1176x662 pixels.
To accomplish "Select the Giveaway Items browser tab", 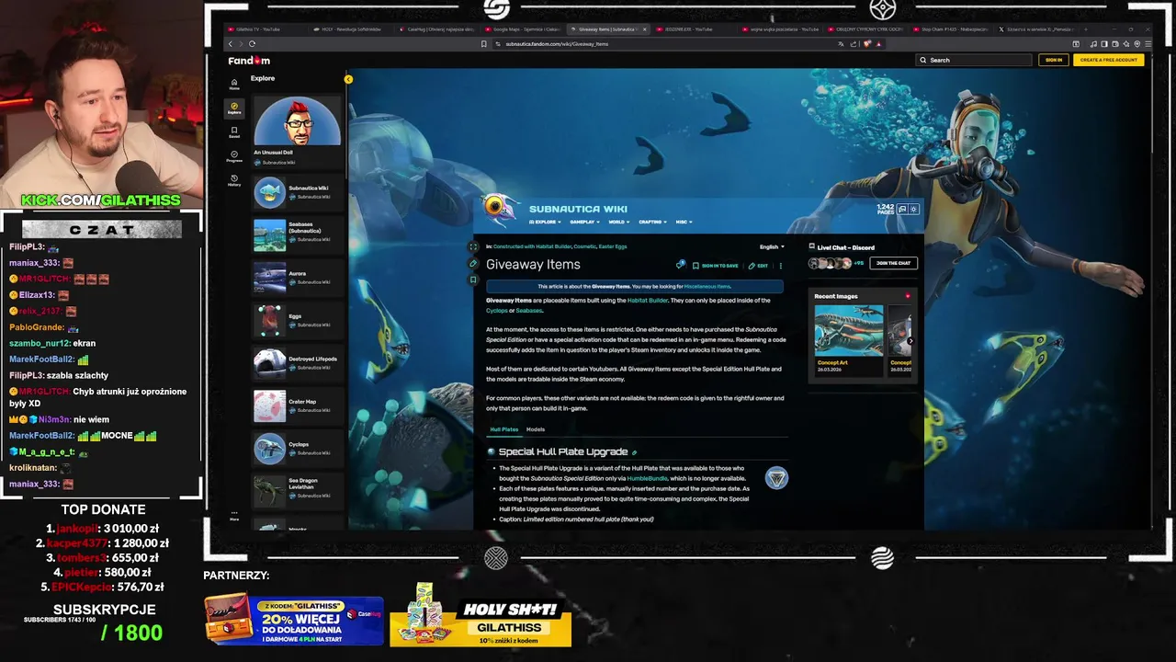I will click(x=609, y=29).
